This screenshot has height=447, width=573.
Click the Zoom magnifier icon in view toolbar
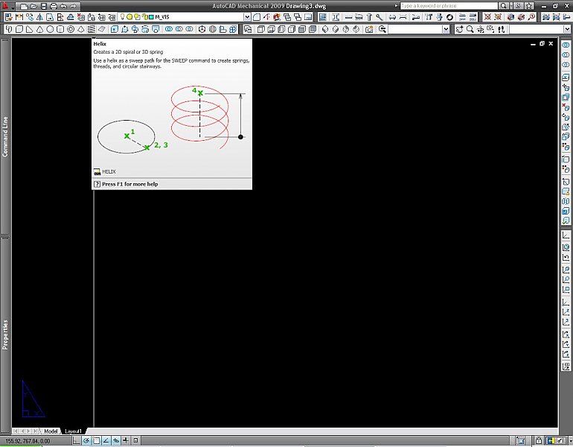(470, 29)
